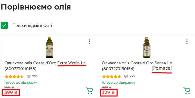Click star rating of Extra Virgin oil
This screenshot has width=195, height=98.
14,76
